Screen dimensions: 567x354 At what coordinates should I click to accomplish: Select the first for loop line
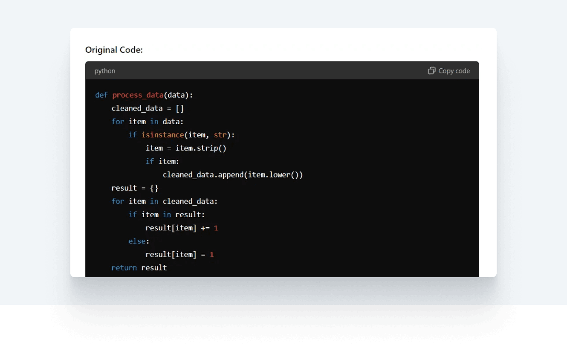click(x=147, y=121)
